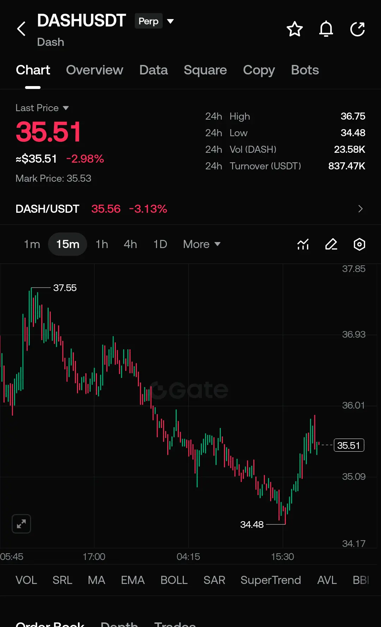Switch to the Overview tab
The image size is (381, 627).
click(x=95, y=70)
